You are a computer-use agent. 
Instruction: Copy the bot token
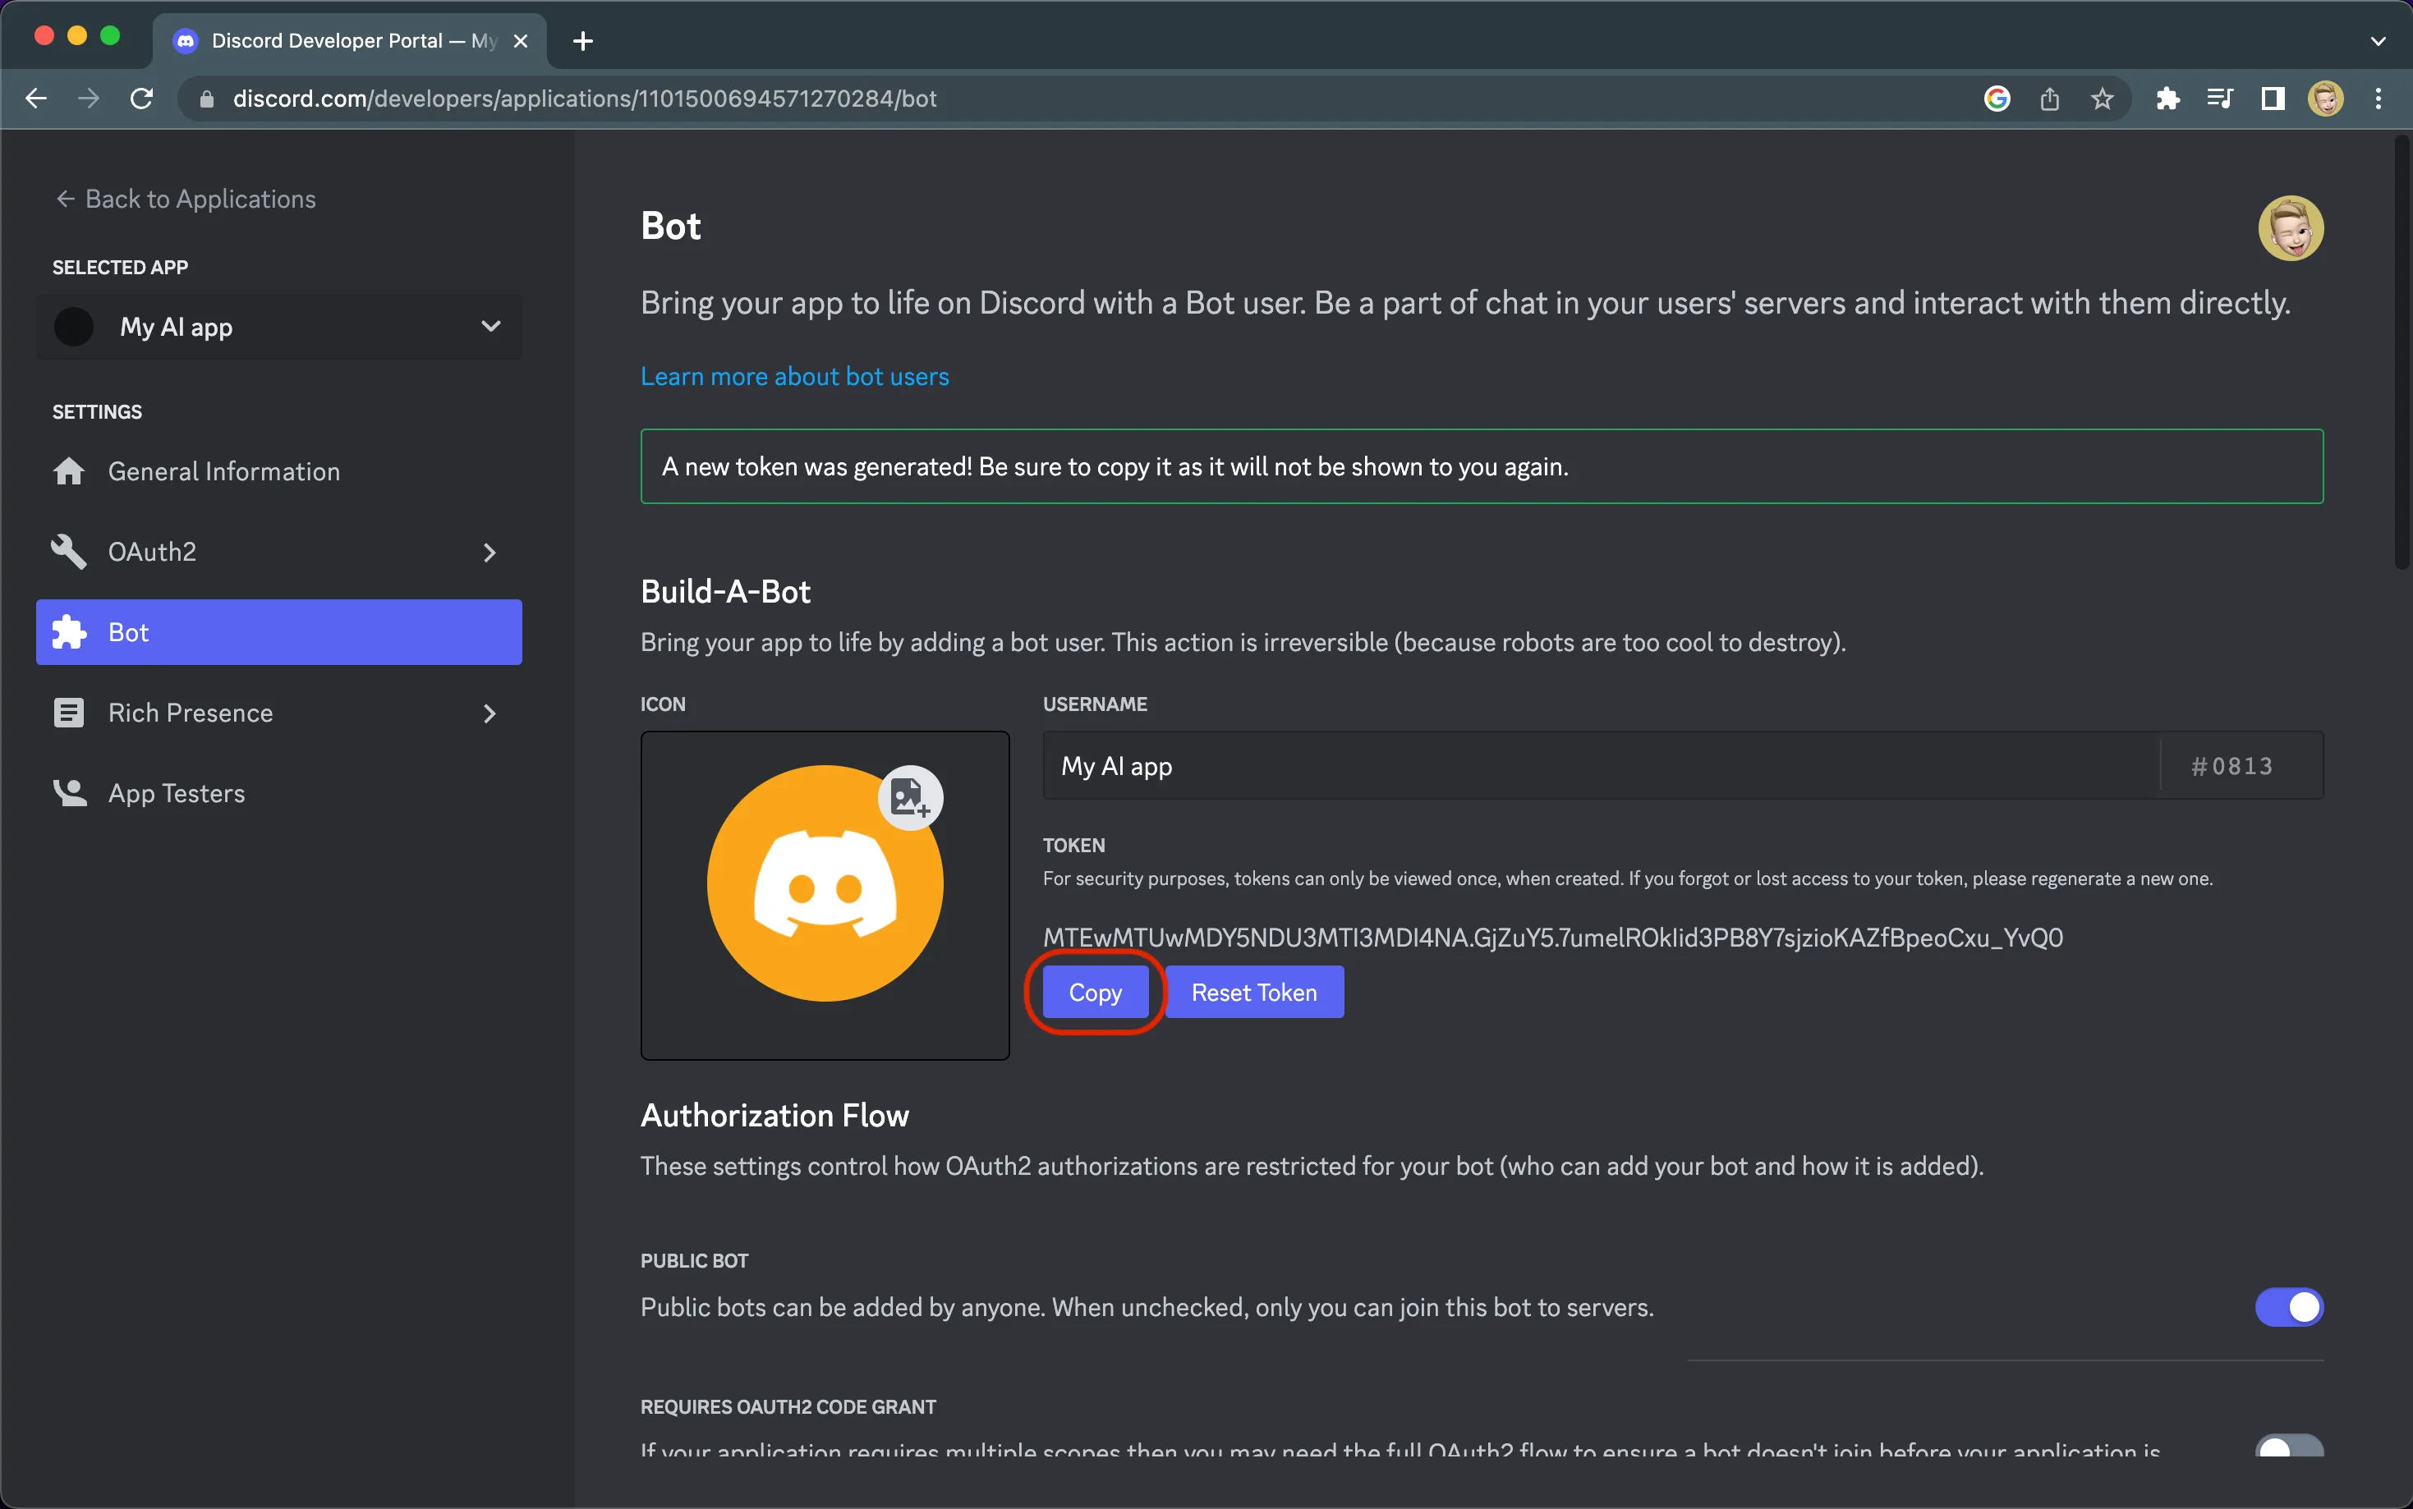pyautogui.click(x=1095, y=992)
